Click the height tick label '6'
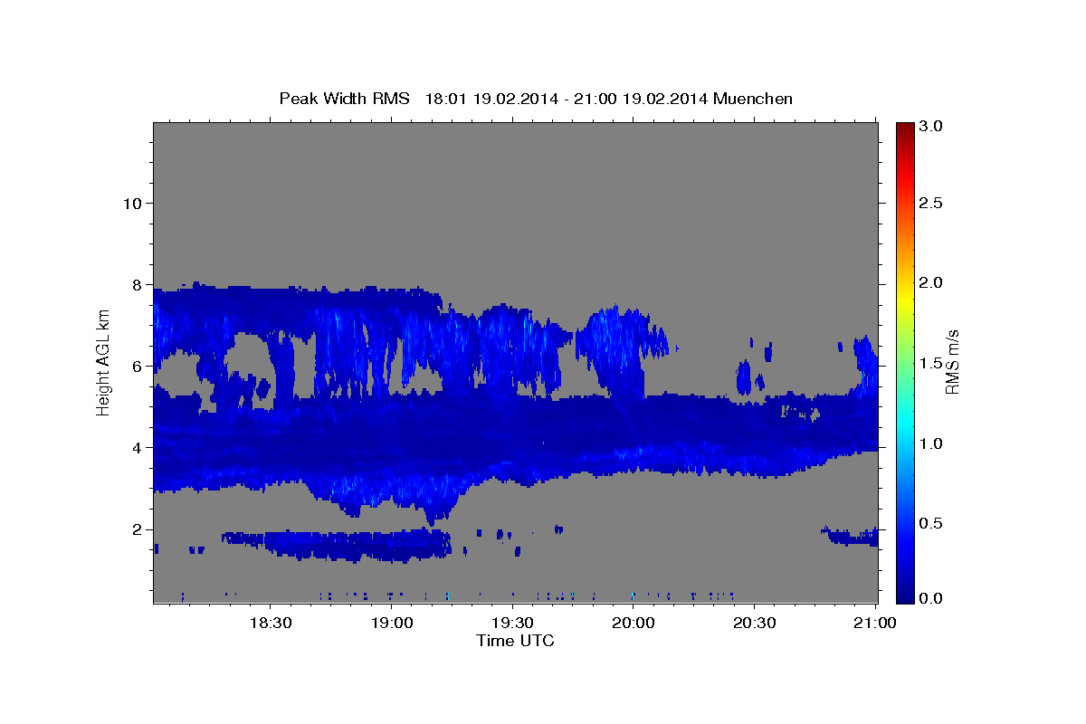The height and width of the screenshot is (724, 1086). click(136, 367)
